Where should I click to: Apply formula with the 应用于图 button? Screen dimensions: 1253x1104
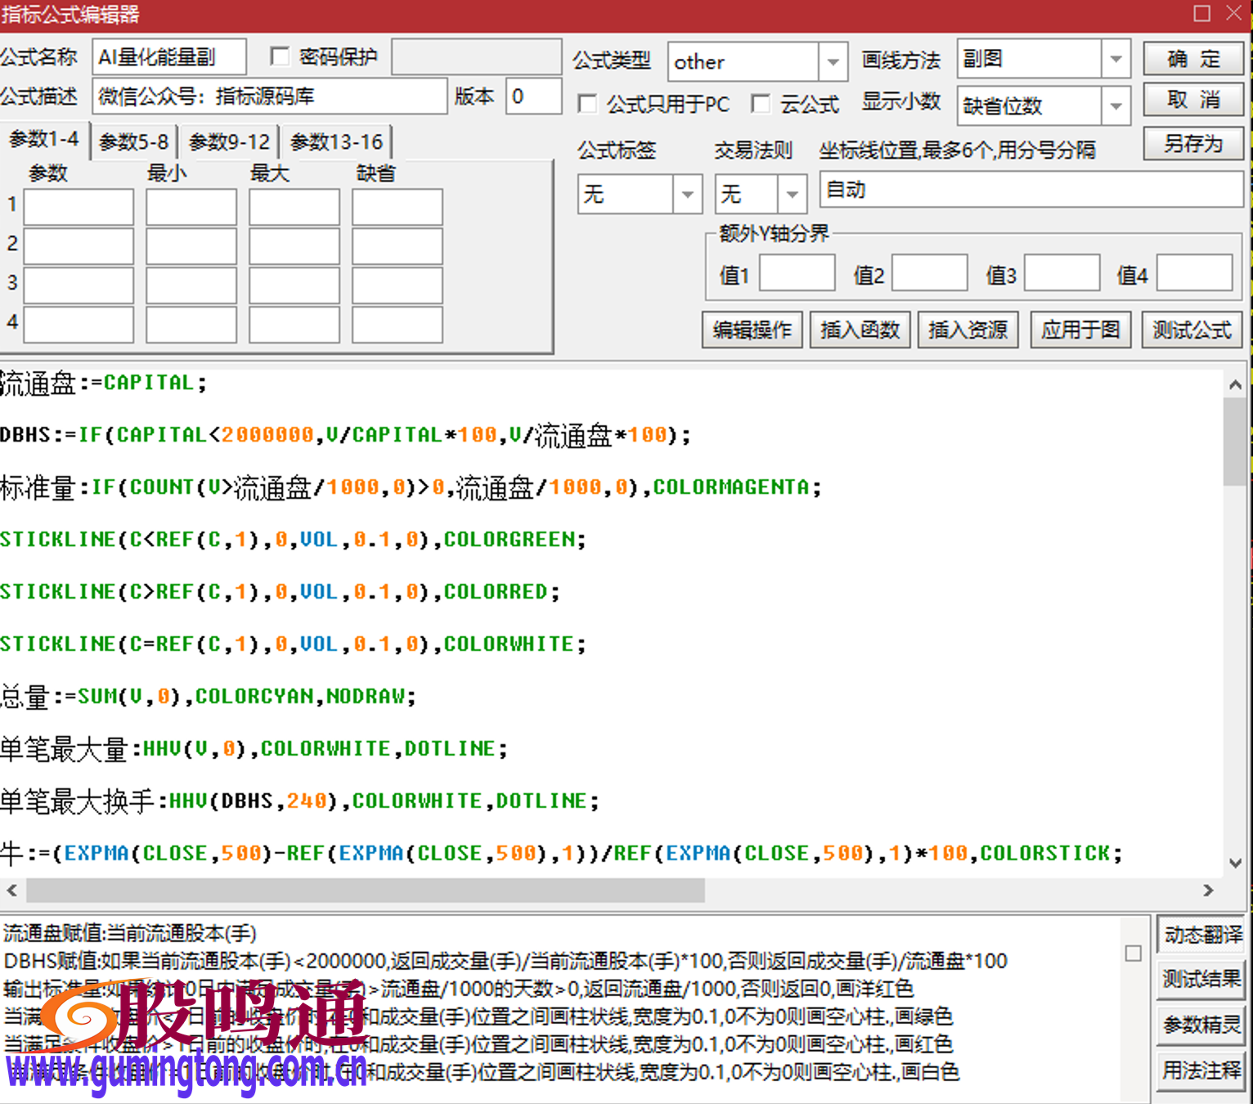(1080, 329)
